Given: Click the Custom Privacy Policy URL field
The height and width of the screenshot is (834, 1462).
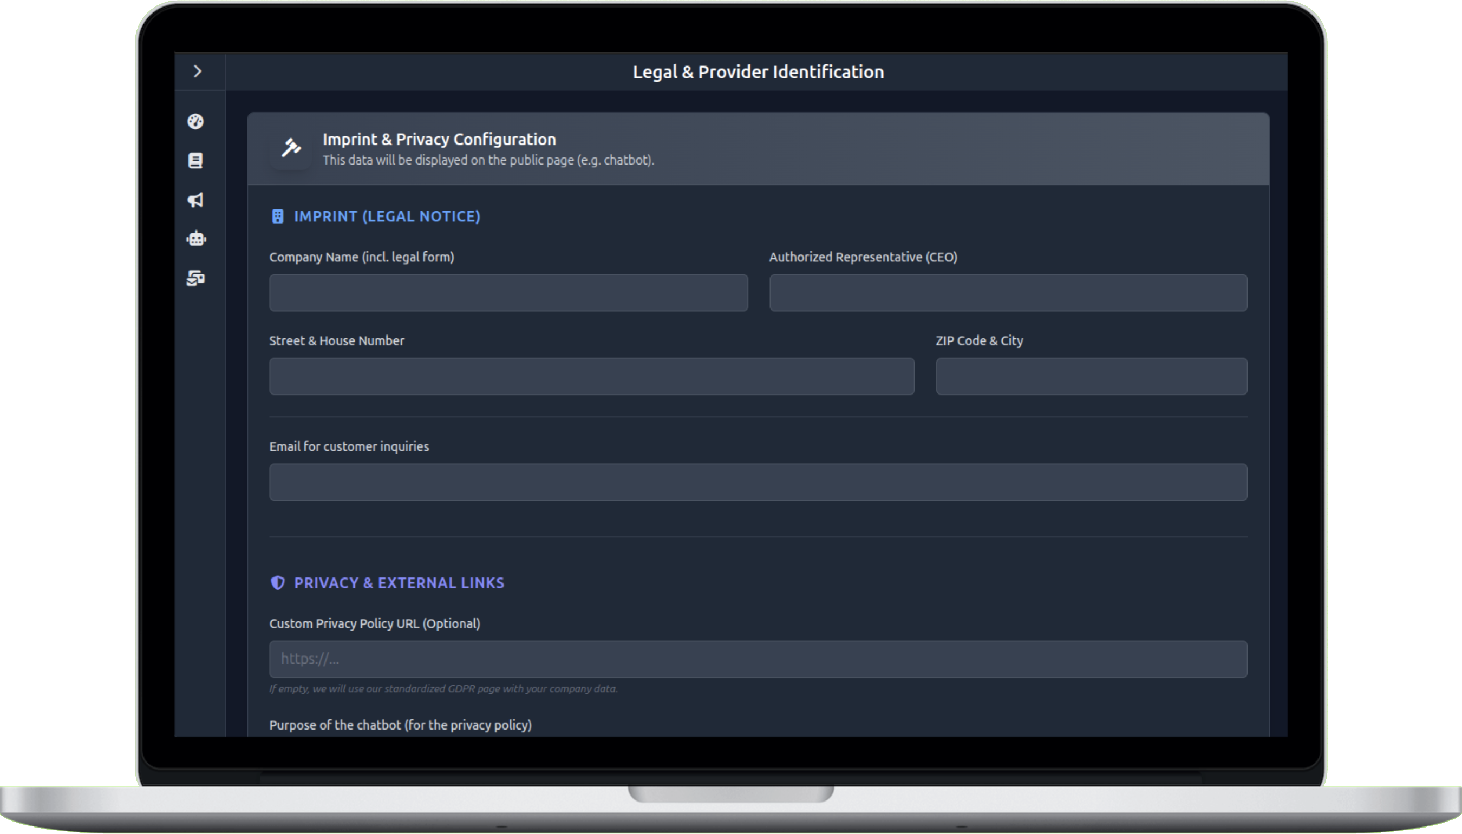Looking at the screenshot, I should [x=758, y=659].
